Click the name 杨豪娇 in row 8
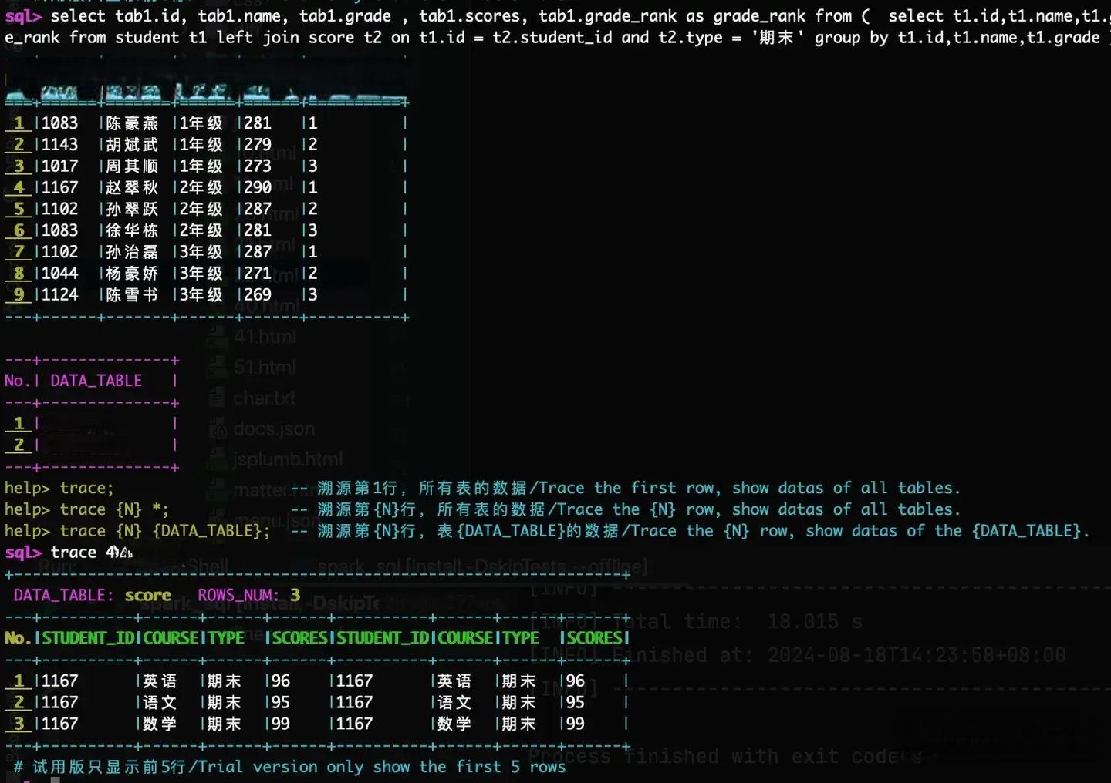This screenshot has width=1111, height=783. [x=131, y=274]
